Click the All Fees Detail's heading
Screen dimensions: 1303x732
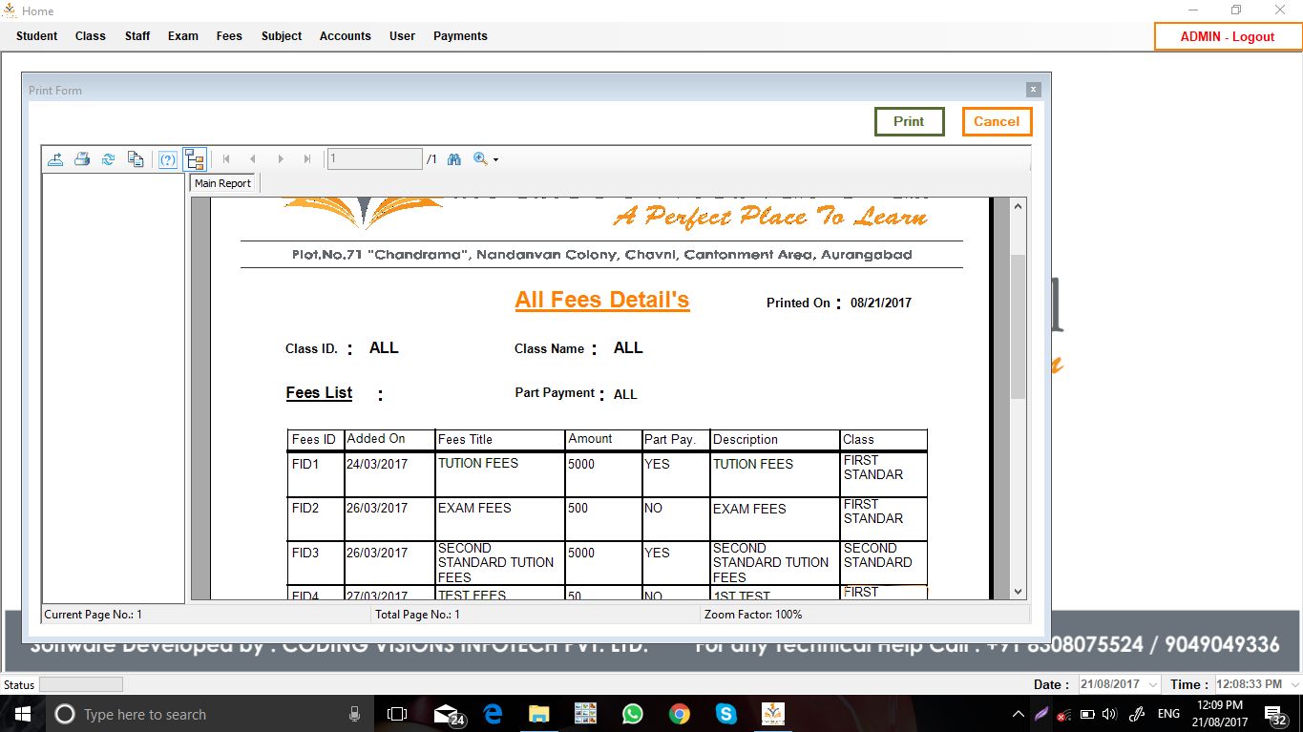[601, 300]
